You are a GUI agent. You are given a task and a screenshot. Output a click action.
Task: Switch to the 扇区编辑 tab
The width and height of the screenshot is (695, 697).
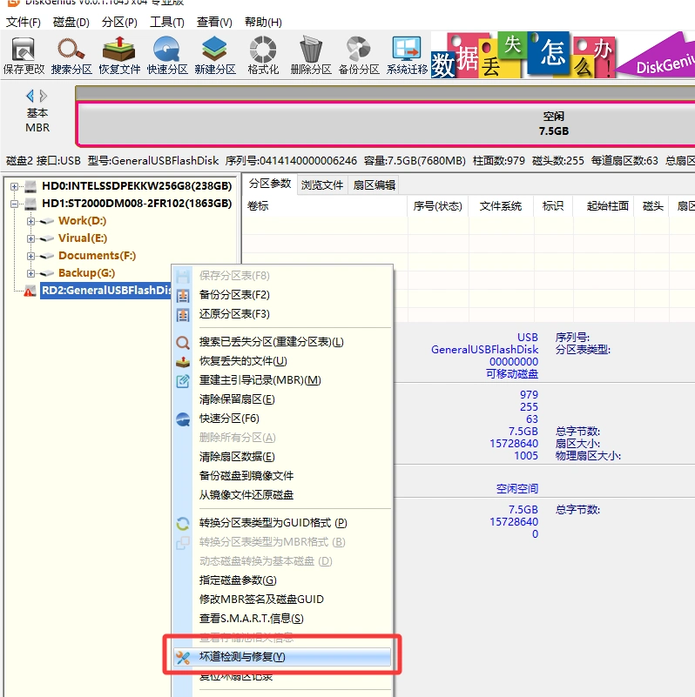click(x=374, y=185)
